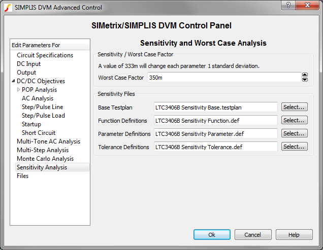Image resolution: width=323 pixels, height=250 pixels.
Task: Click the Ok button
Action: click(212, 235)
